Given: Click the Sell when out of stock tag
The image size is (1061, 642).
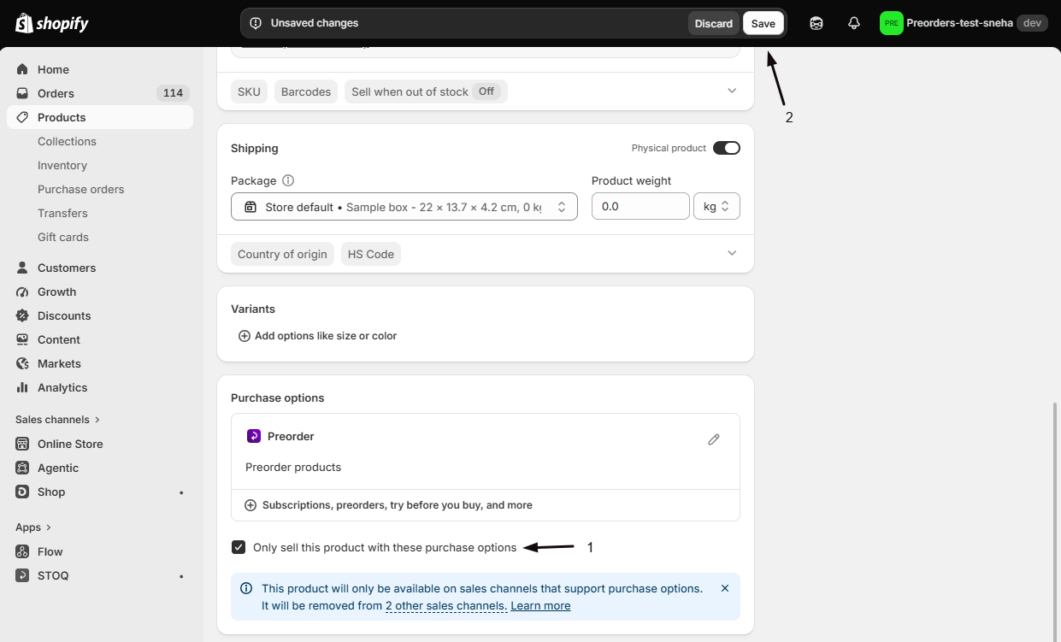Looking at the screenshot, I should pyautogui.click(x=426, y=91).
